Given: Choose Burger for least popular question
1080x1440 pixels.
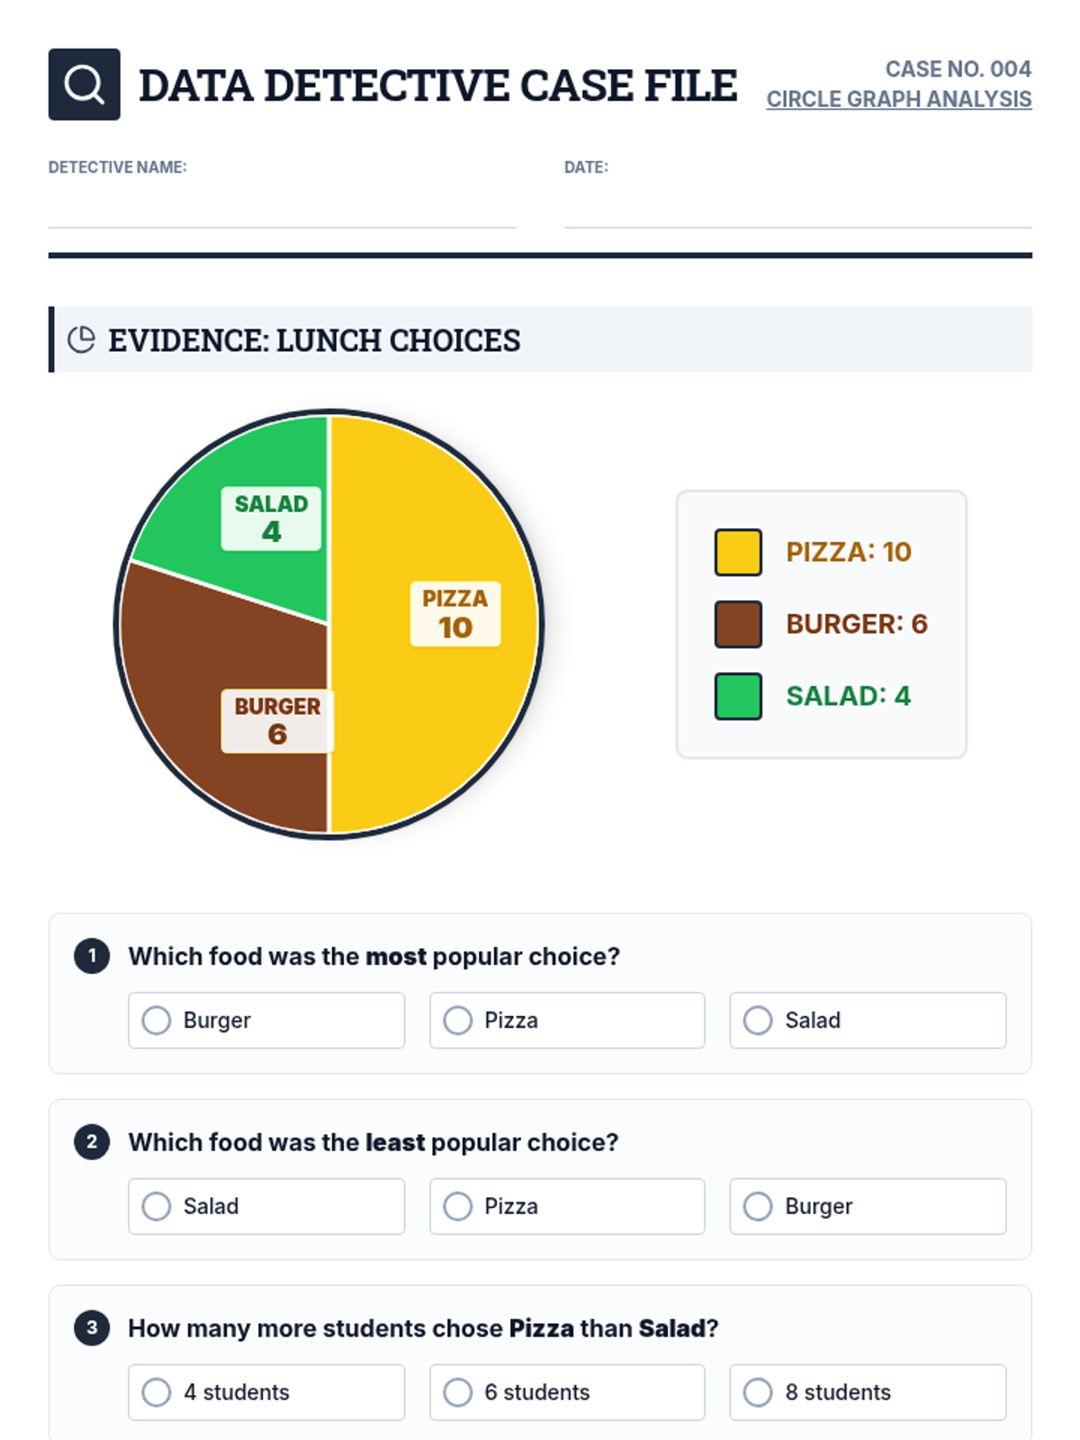Looking at the screenshot, I should click(868, 1206).
